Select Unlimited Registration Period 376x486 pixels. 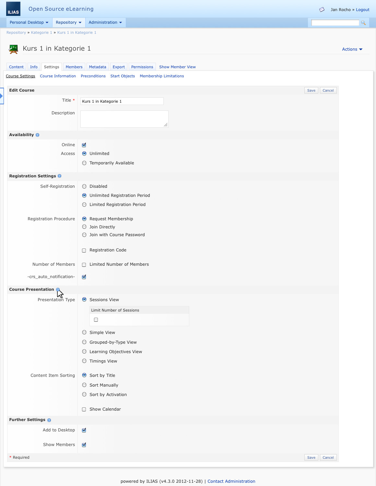coord(84,196)
